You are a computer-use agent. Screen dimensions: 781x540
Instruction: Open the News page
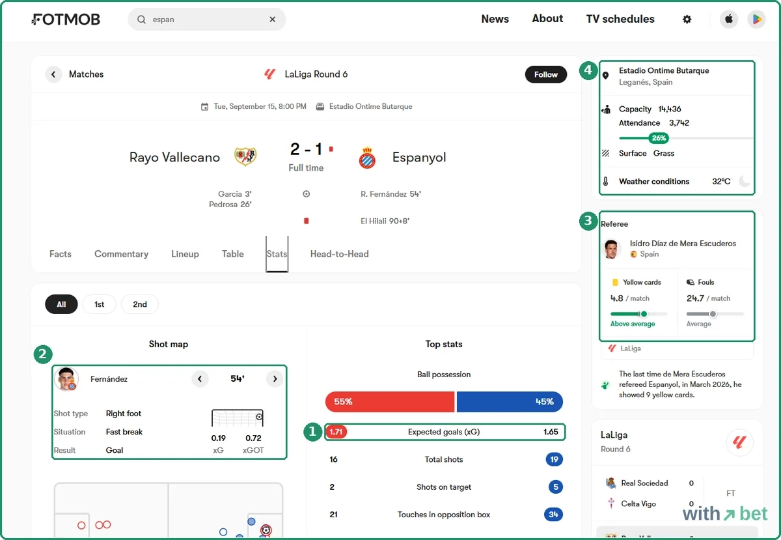pyautogui.click(x=495, y=19)
